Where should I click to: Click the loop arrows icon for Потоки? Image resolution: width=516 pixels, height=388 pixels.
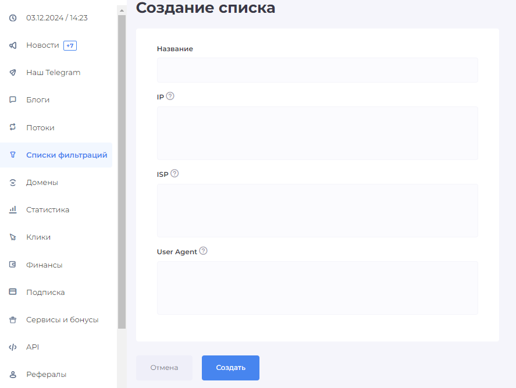(13, 127)
